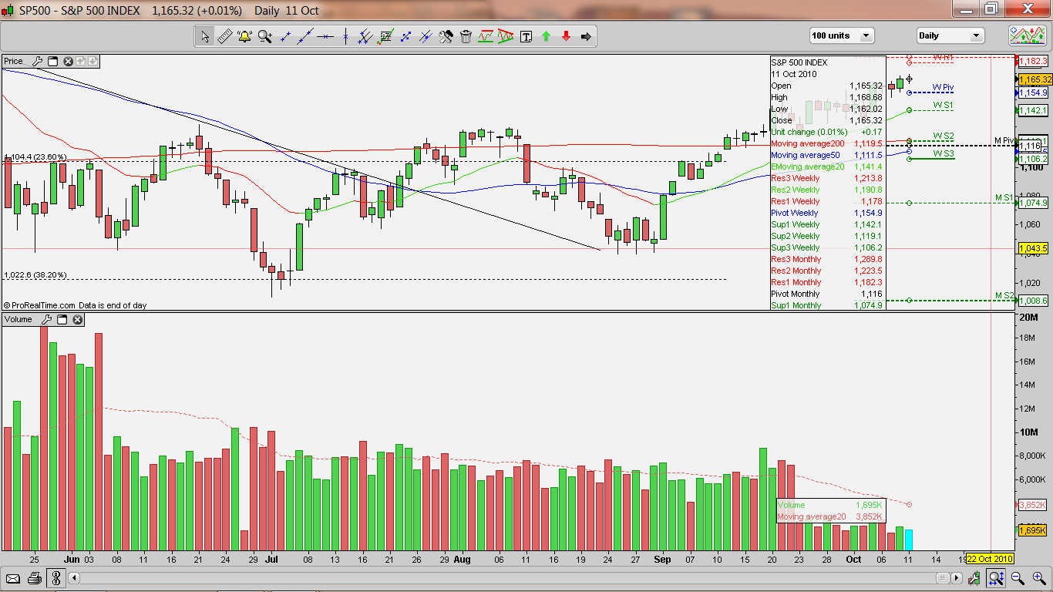
Task: Close the Price panel
Action: point(68,61)
